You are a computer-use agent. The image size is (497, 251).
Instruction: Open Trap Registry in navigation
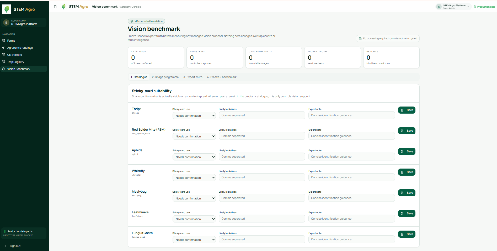click(x=24, y=62)
